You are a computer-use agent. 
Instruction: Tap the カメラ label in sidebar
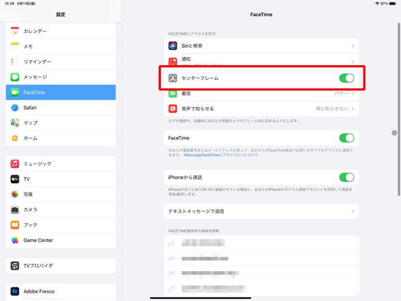[30, 209]
